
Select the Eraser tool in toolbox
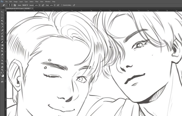pyautogui.click(x=2, y=42)
